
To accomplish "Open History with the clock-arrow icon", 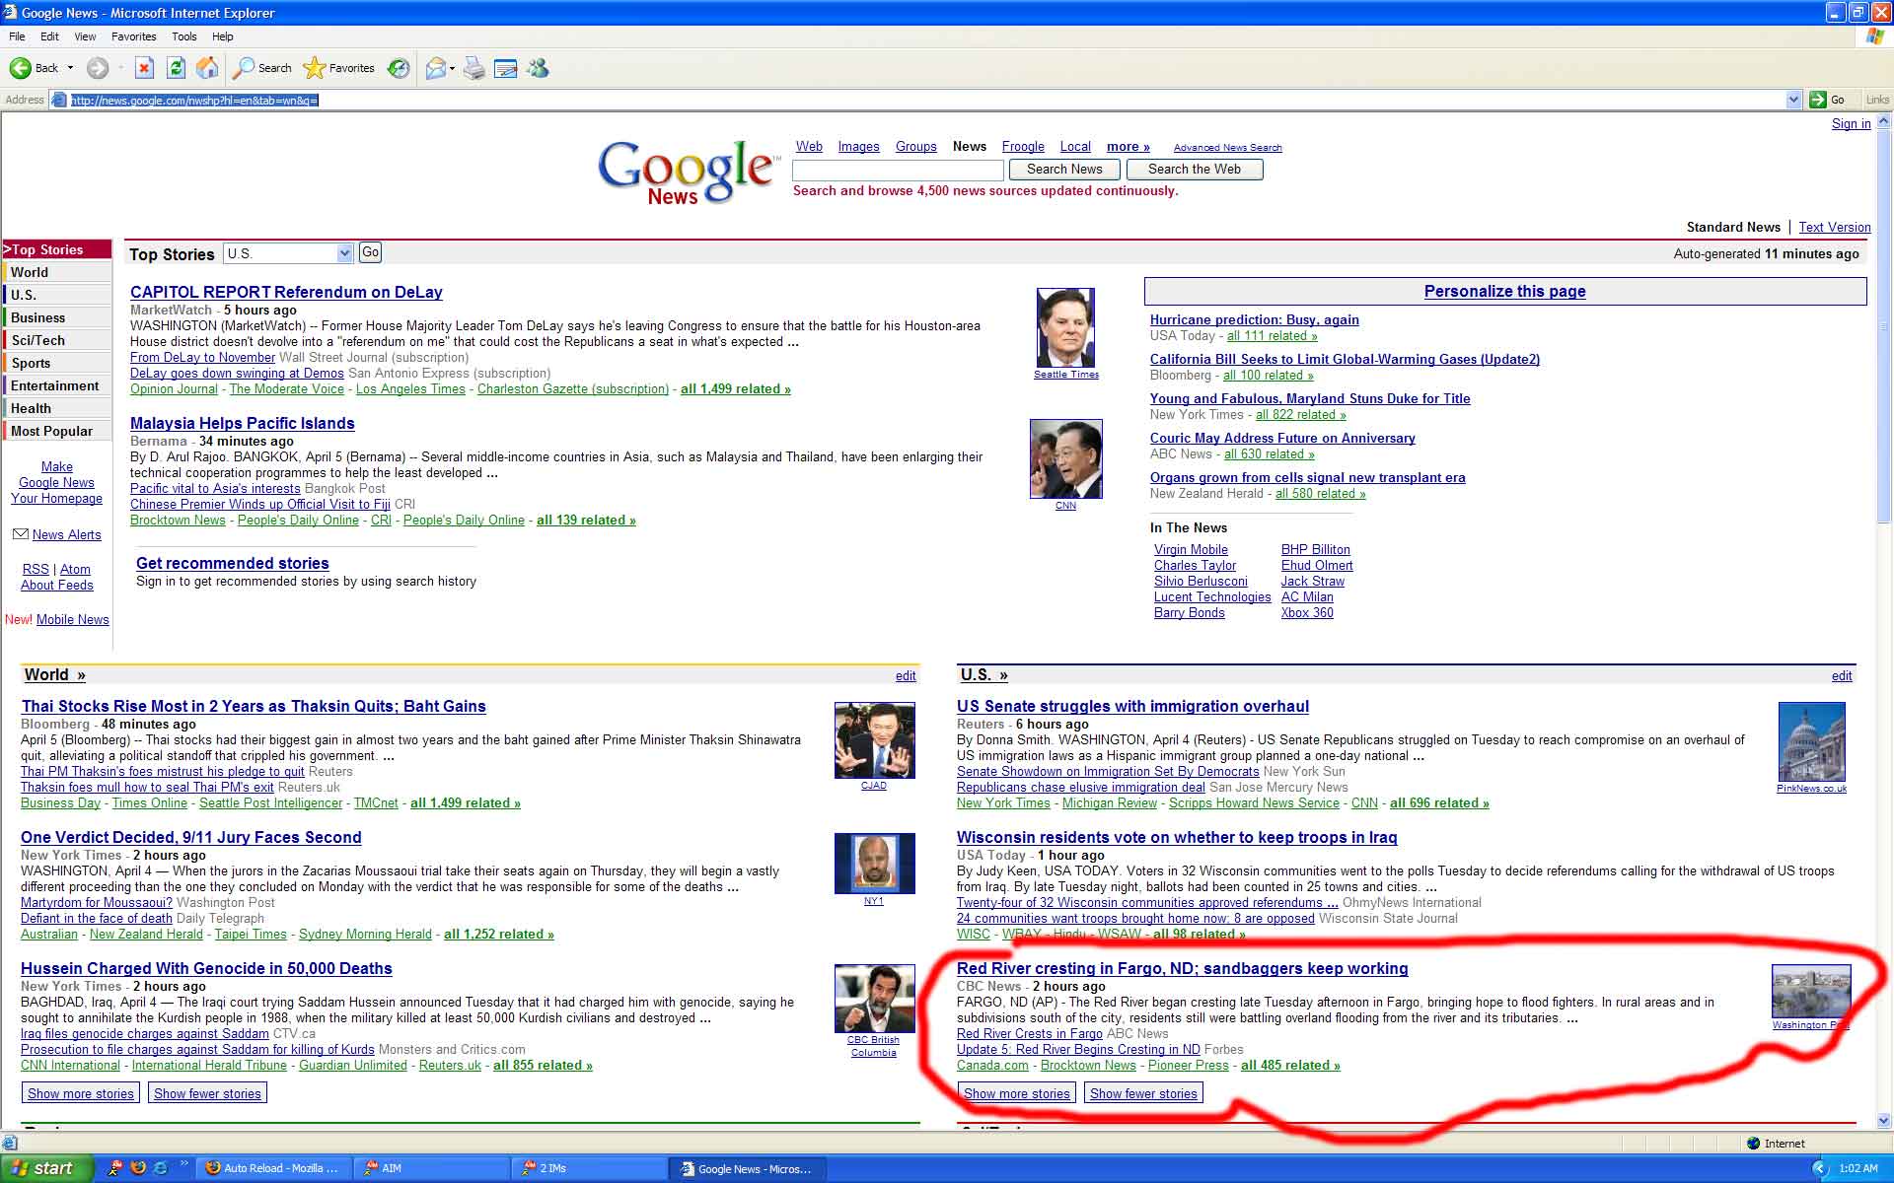I will tap(399, 68).
